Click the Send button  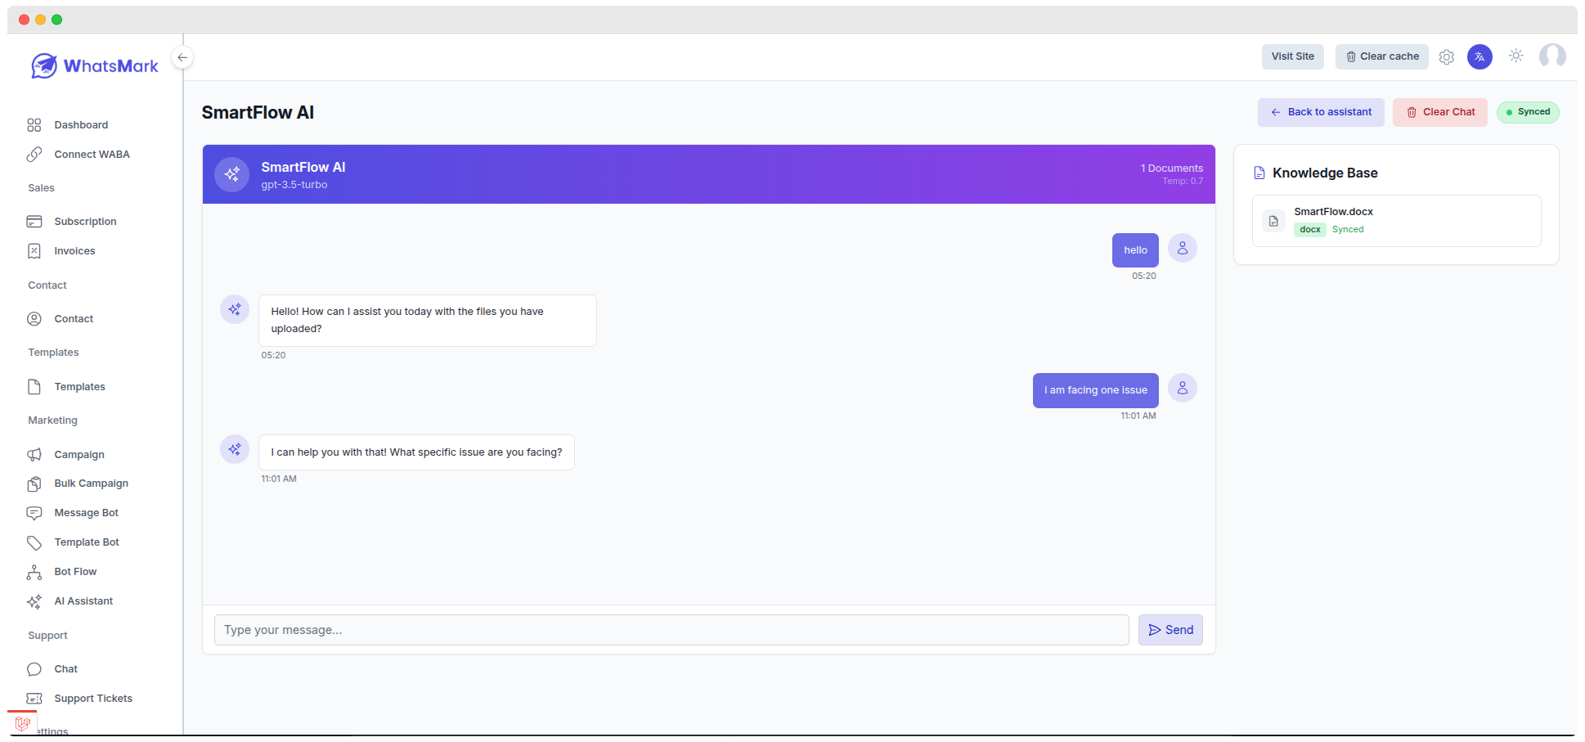[1170, 630]
